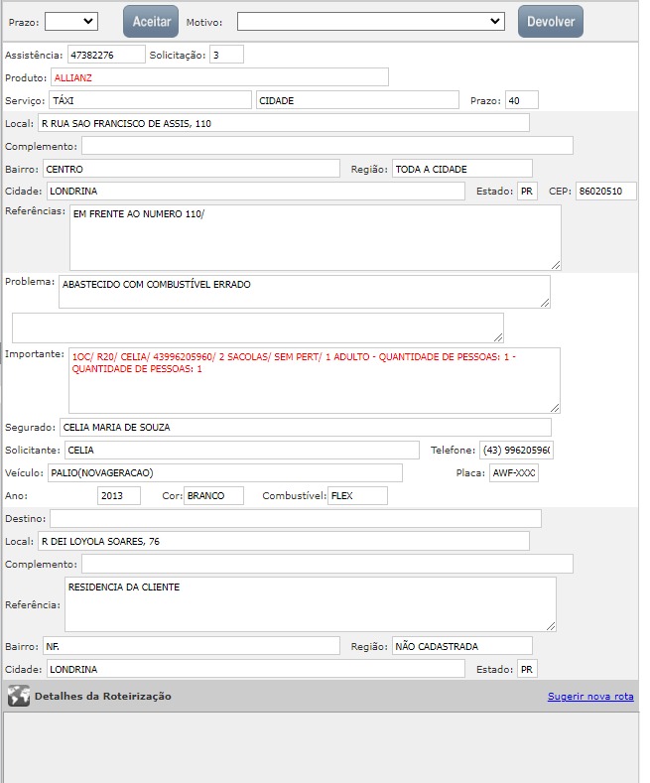650x783 pixels.
Task: Click the CEP field
Action: point(605,192)
